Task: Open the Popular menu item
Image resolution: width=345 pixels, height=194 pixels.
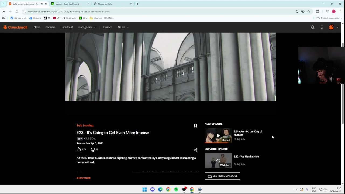Action: coord(50,27)
